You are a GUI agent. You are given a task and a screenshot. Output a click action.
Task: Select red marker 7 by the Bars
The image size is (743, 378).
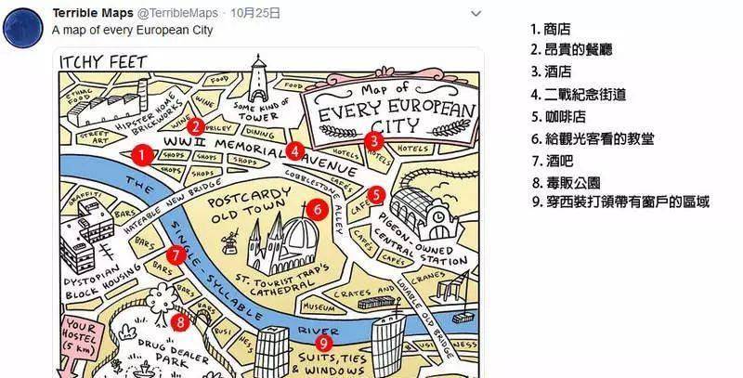[x=176, y=255]
